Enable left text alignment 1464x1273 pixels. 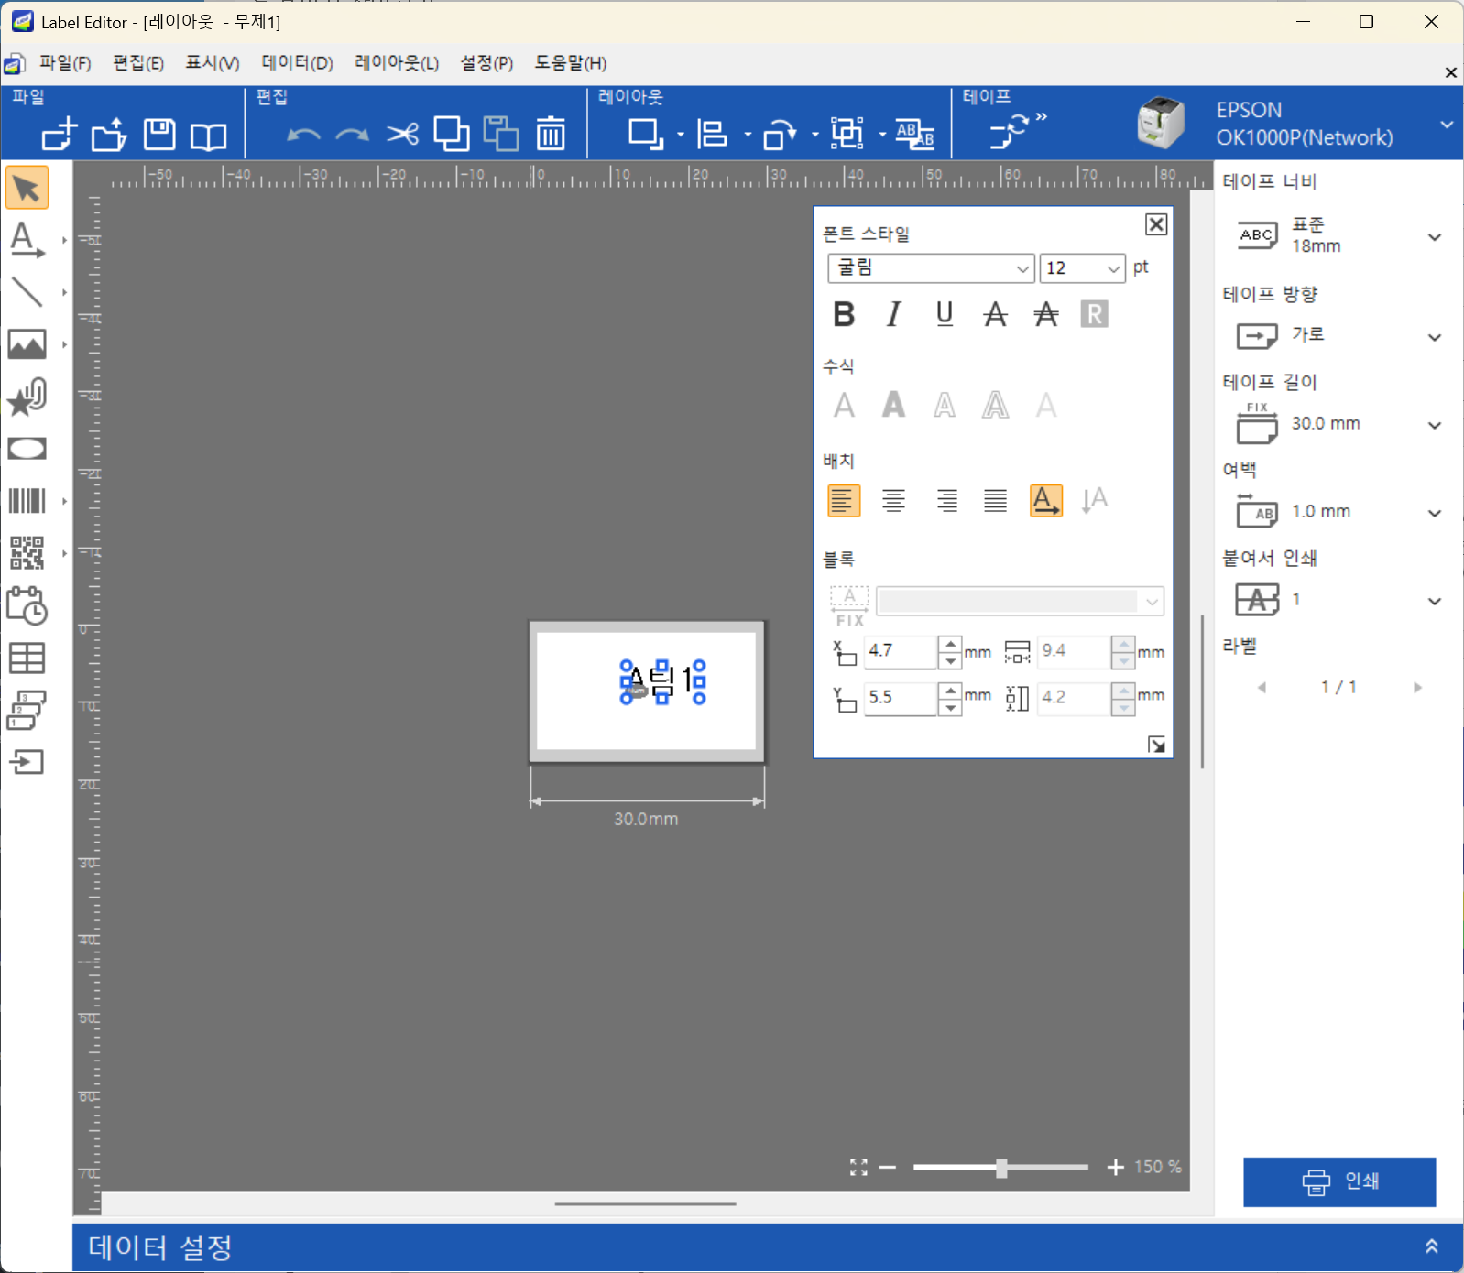(x=844, y=500)
